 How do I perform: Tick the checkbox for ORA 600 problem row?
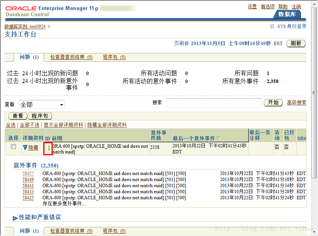pos(14,146)
